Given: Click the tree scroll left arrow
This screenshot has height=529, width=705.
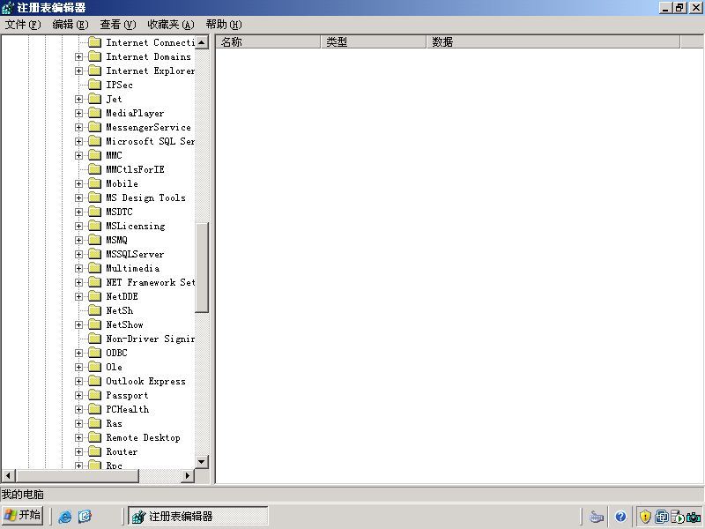Looking at the screenshot, I should [x=8, y=475].
